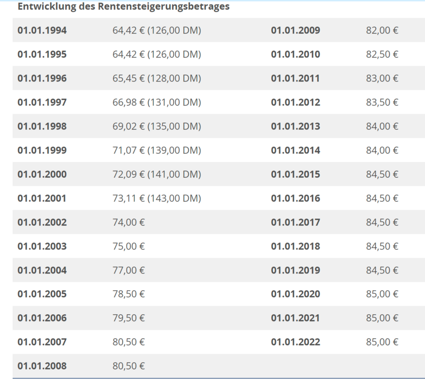Select the value 75,00 €
This screenshot has width=425, height=382.
pyautogui.click(x=129, y=247)
